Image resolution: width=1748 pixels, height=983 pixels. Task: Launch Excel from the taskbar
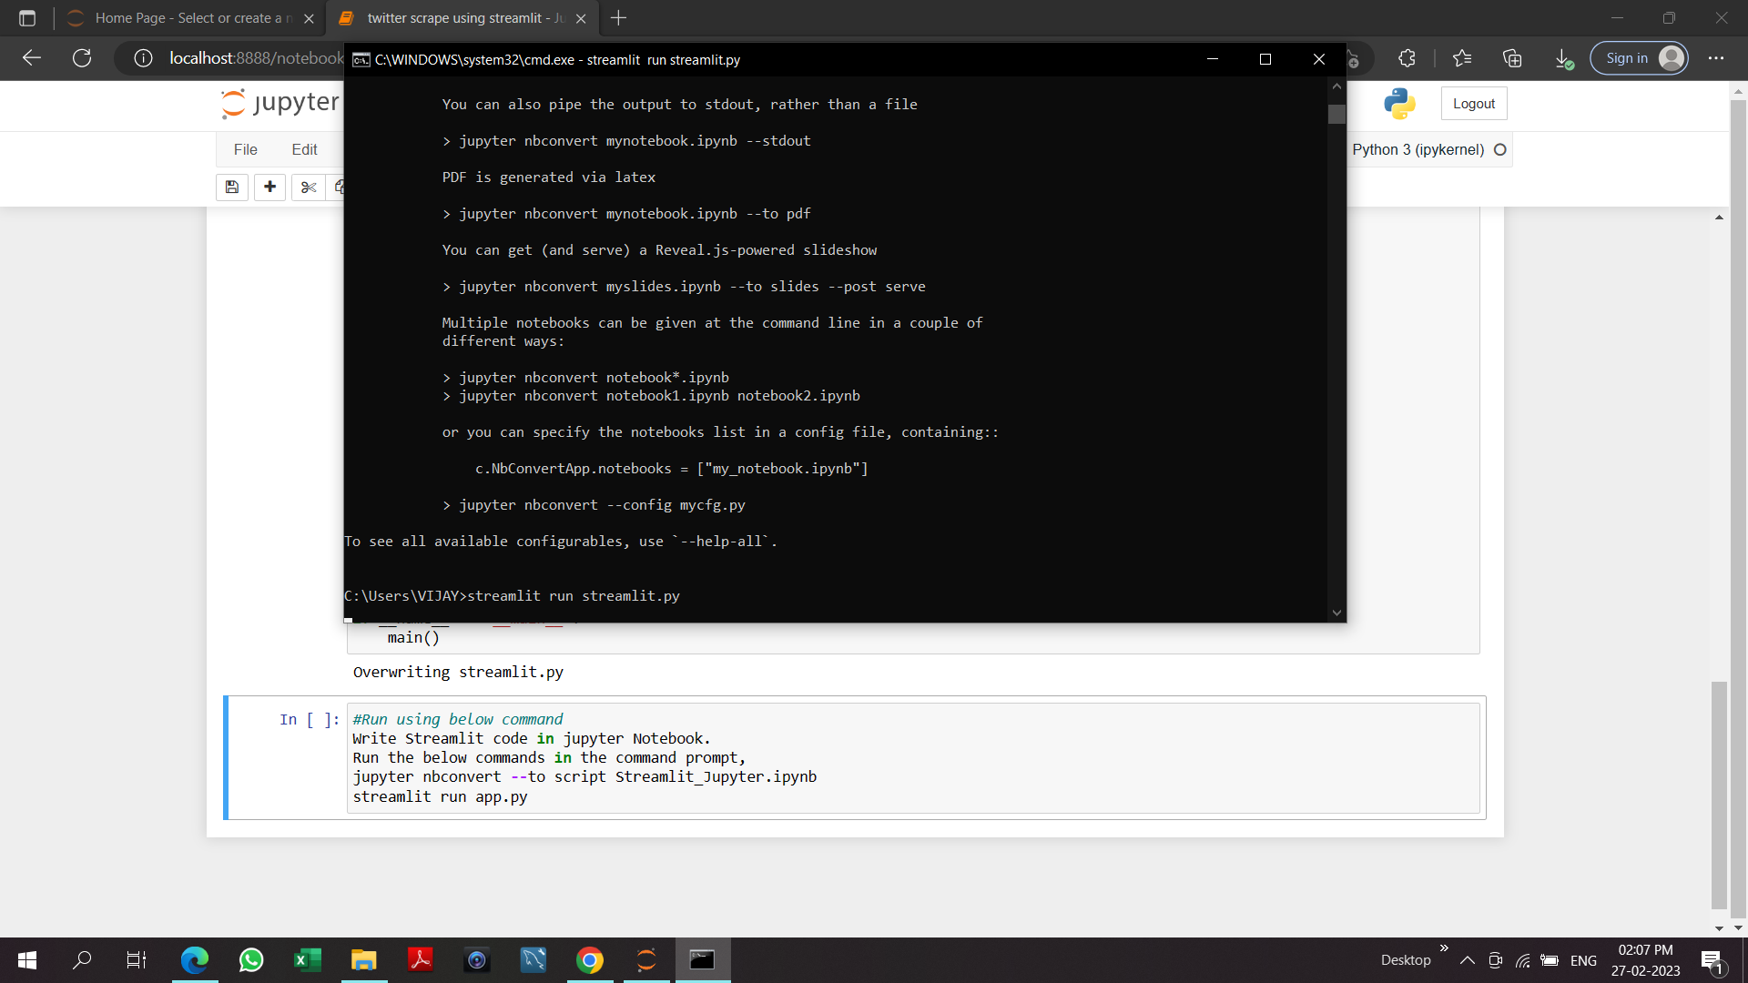(x=308, y=959)
